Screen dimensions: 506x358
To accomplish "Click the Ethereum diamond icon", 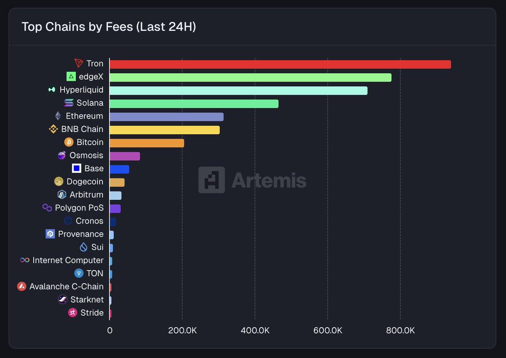I will [x=59, y=116].
